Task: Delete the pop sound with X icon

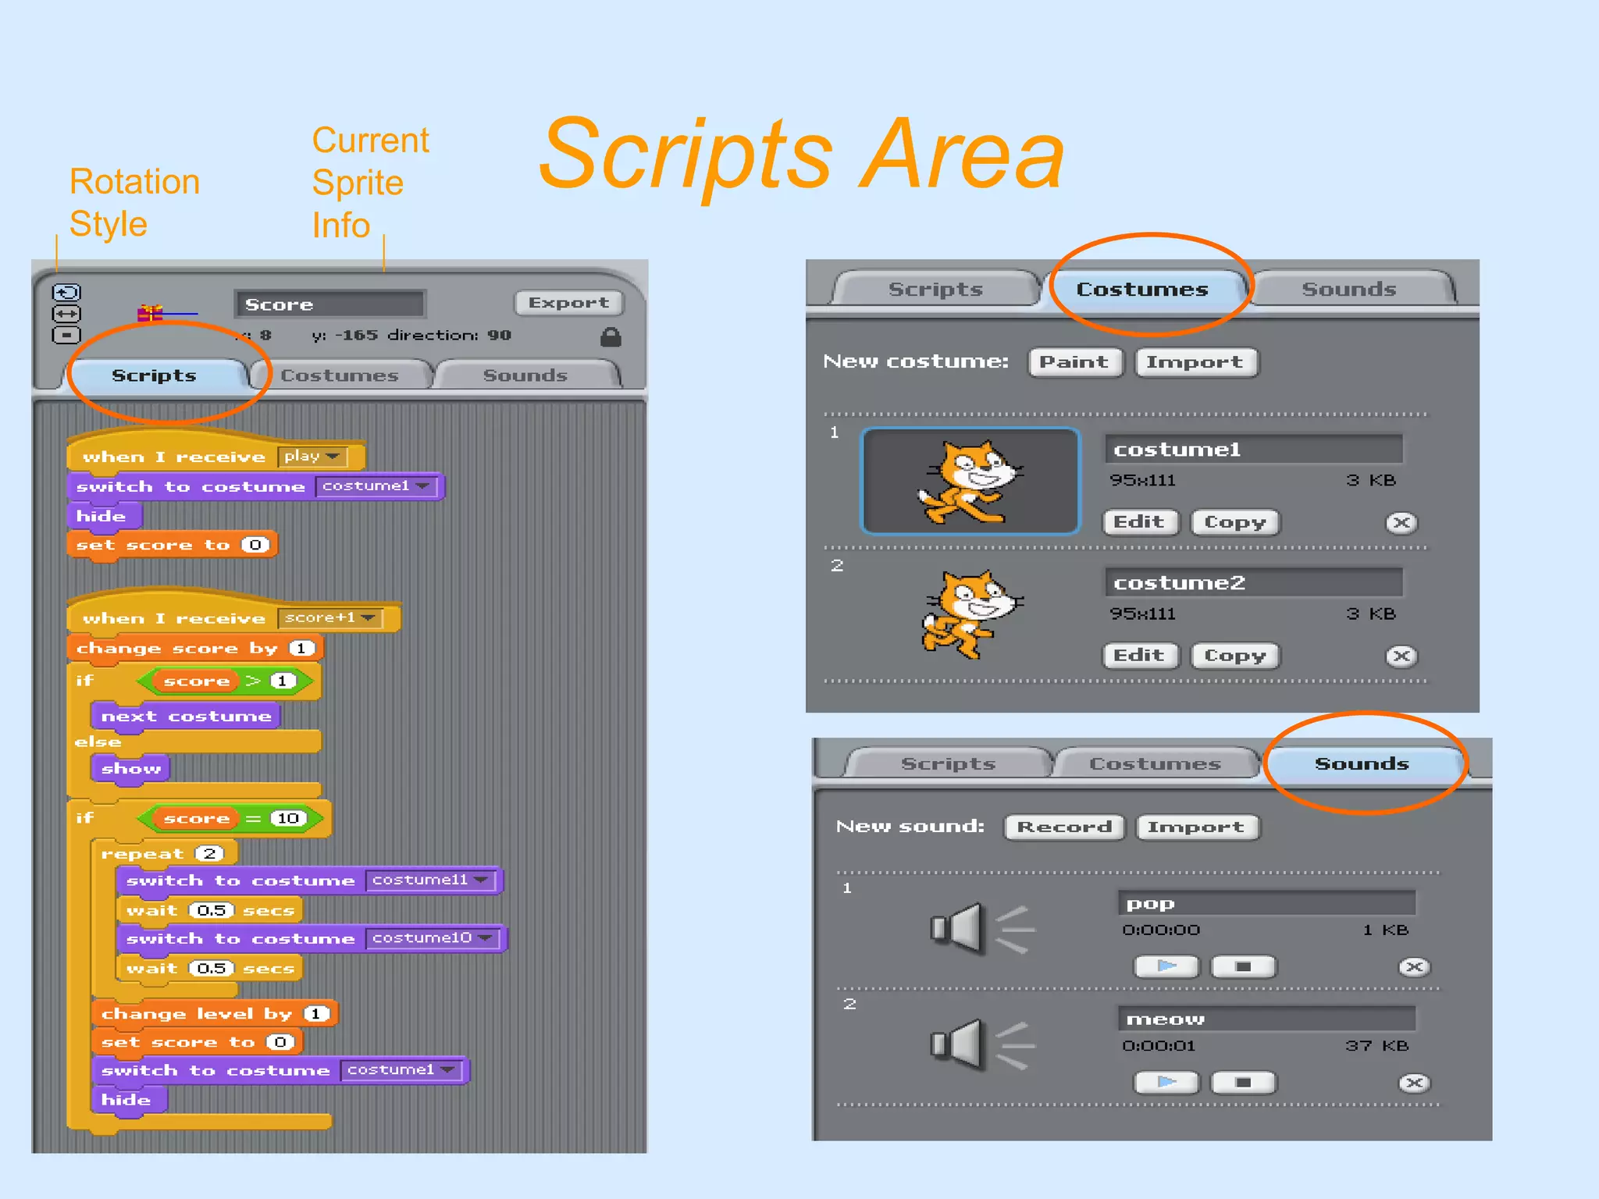Action: (1414, 967)
